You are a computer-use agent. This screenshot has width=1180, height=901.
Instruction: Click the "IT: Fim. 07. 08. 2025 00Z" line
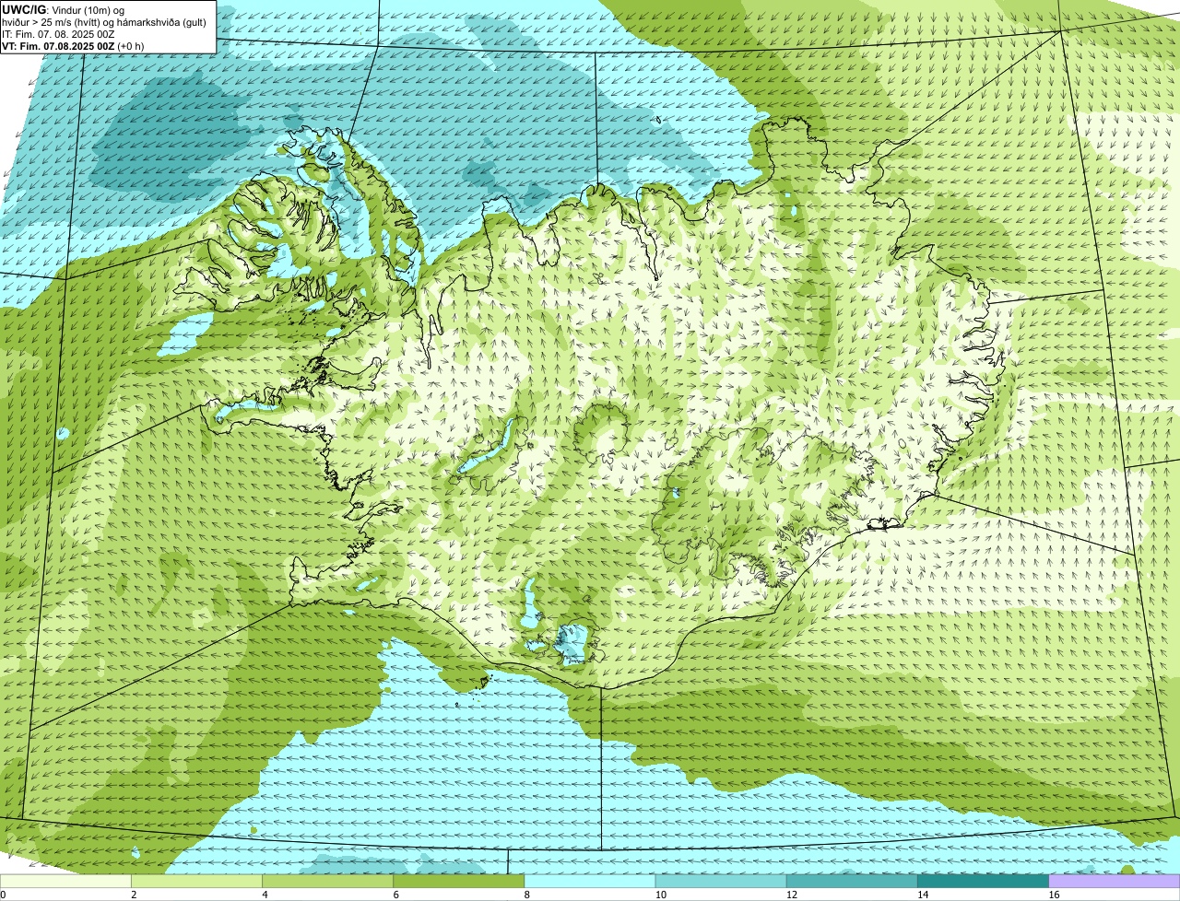[58, 34]
